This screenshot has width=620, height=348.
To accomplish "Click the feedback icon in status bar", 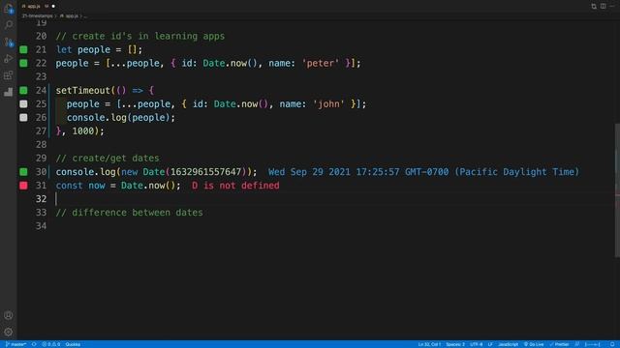I will tap(577, 344).
